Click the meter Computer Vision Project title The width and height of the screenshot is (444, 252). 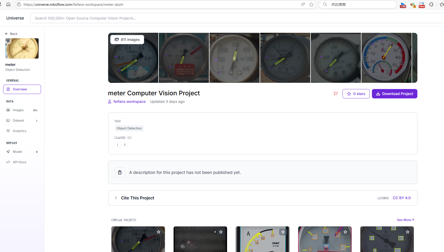click(x=154, y=93)
